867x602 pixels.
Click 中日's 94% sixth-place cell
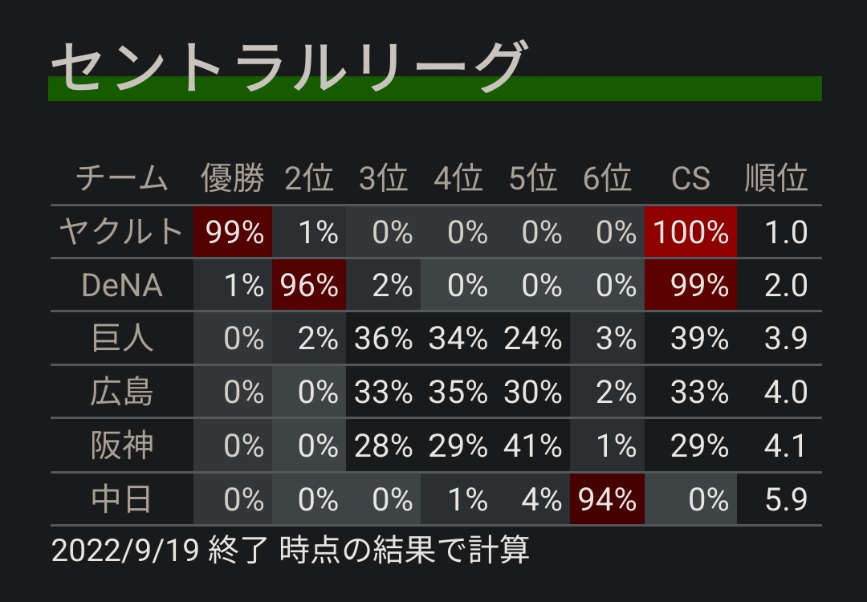click(607, 499)
